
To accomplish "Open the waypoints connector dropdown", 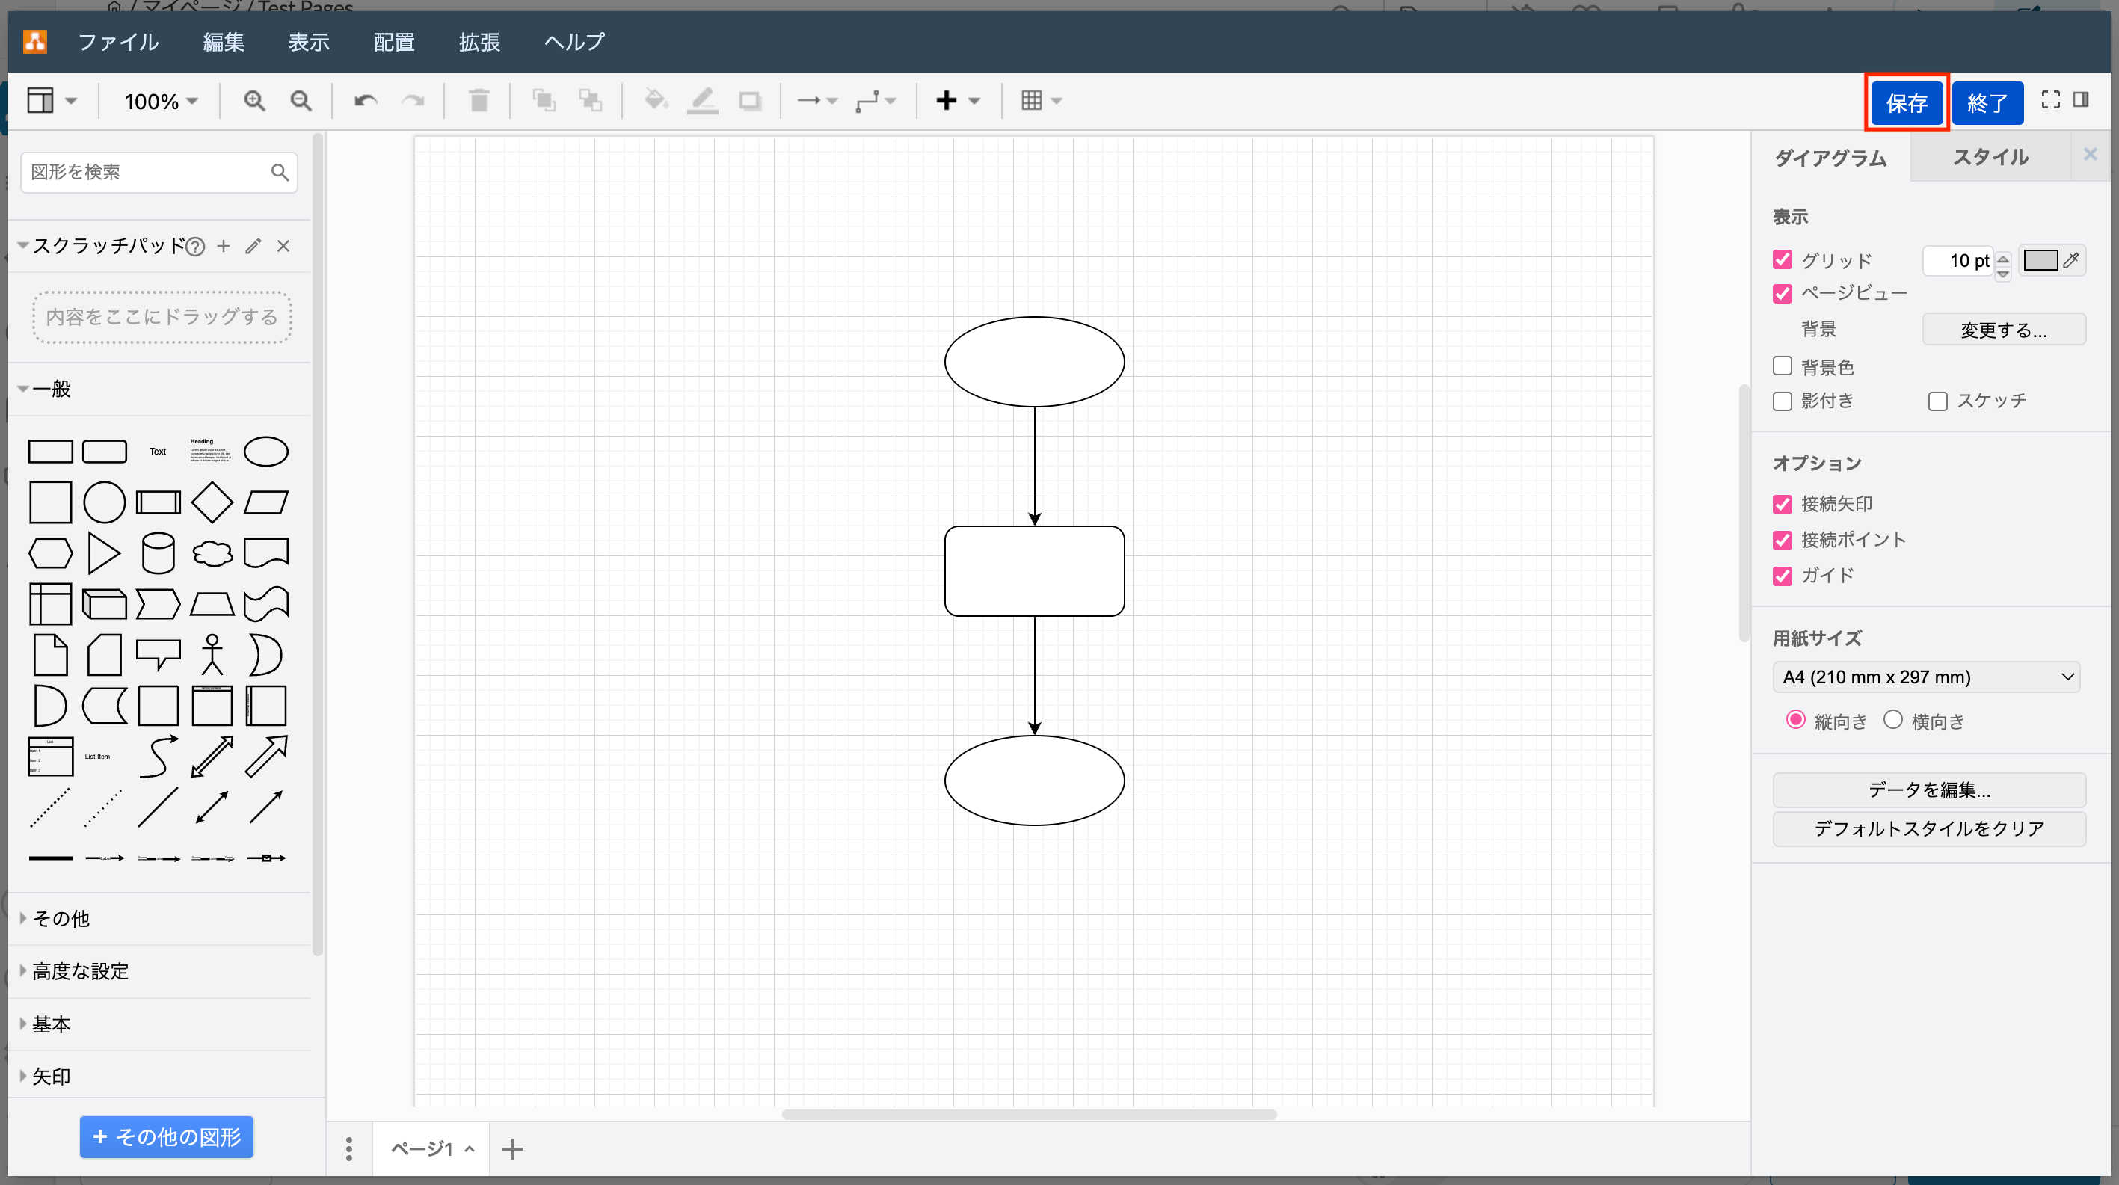I will [x=876, y=100].
